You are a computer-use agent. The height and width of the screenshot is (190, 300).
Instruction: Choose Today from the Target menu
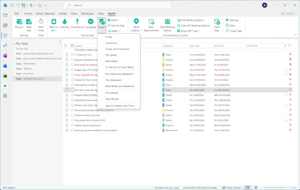(119, 37)
